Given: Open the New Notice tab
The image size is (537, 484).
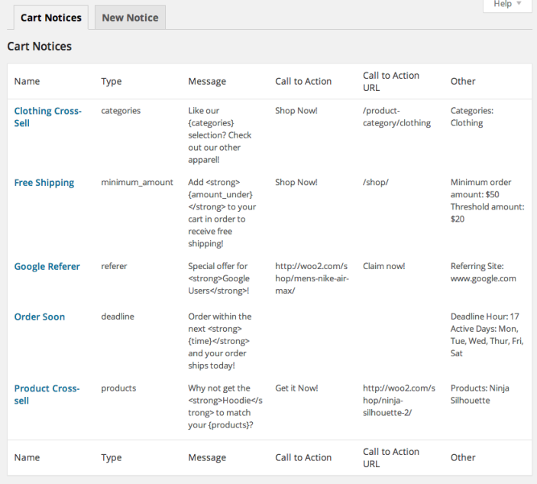Looking at the screenshot, I should (130, 18).
